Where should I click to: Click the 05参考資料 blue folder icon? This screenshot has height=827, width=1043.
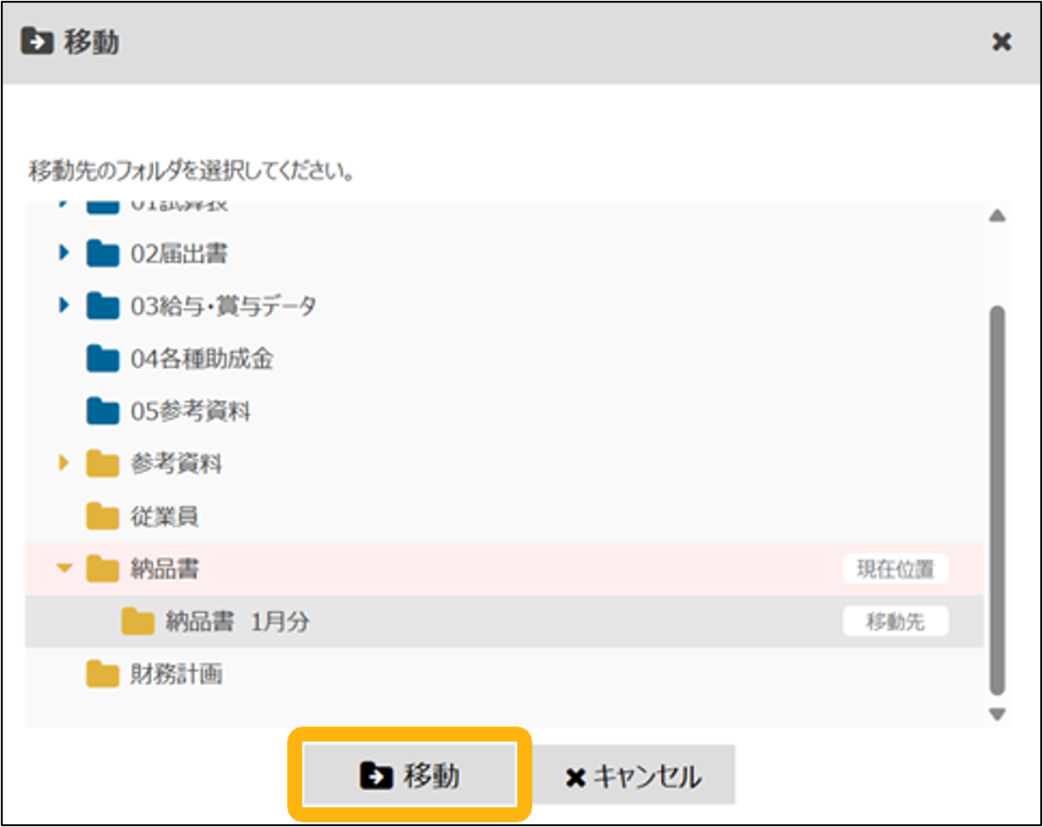(x=102, y=411)
